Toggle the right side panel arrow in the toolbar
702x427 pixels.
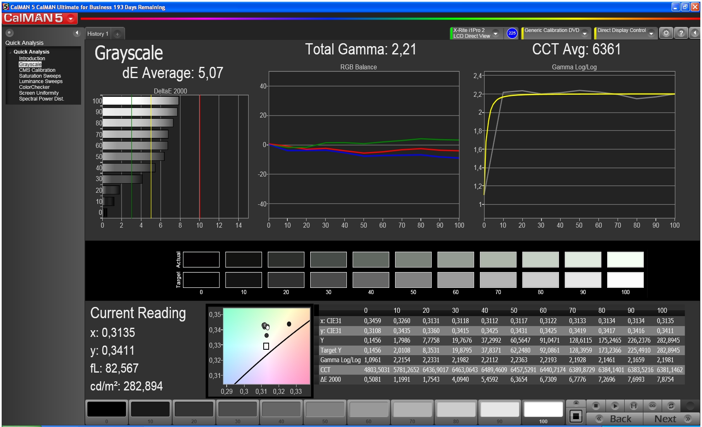[x=695, y=33]
